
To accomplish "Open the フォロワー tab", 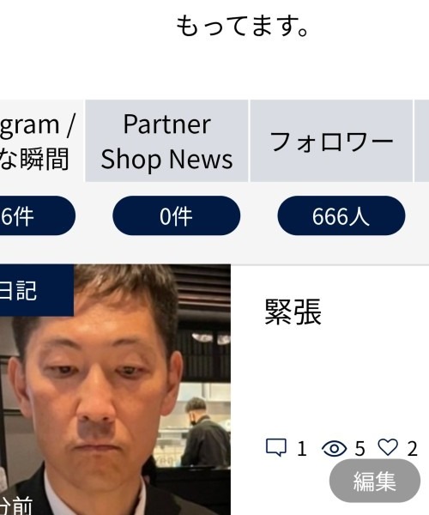I will (x=331, y=141).
